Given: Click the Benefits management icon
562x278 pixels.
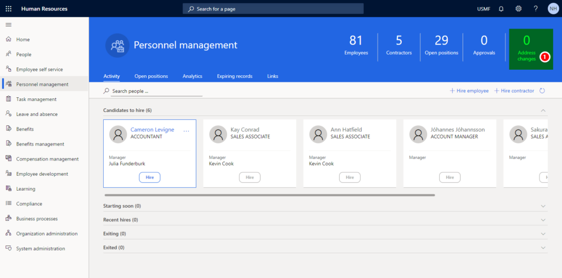Looking at the screenshot, I should (9, 144).
